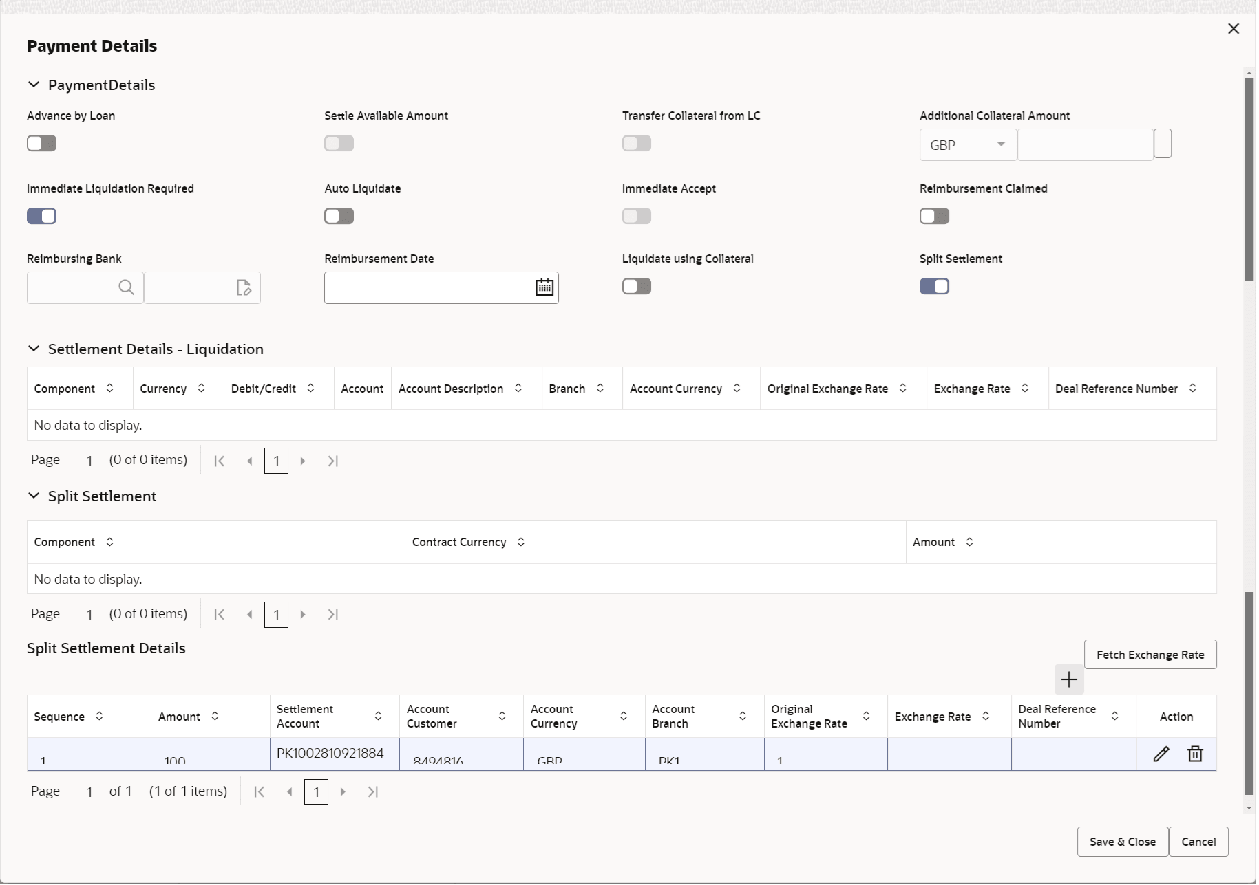The image size is (1259, 885).
Task: Delete split settlement row using trash icon
Action: (x=1196, y=754)
